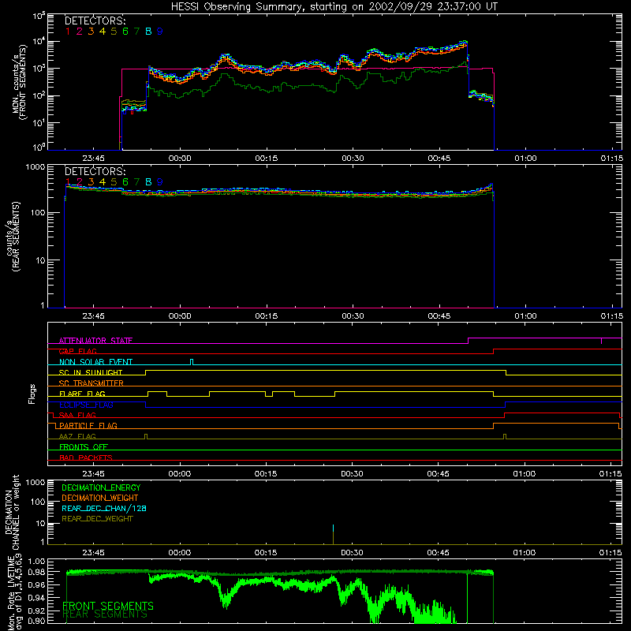This screenshot has height=631, width=631.
Task: Click the DECIMATION_WEIGHT legend entry
Action: pos(100,498)
